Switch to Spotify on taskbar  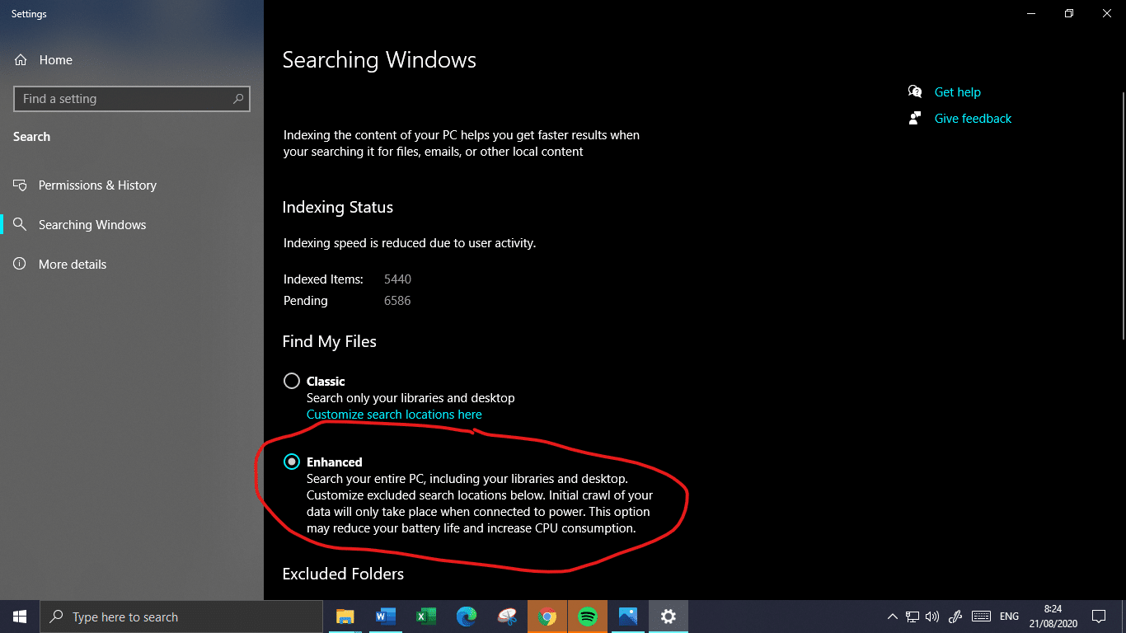pos(588,617)
